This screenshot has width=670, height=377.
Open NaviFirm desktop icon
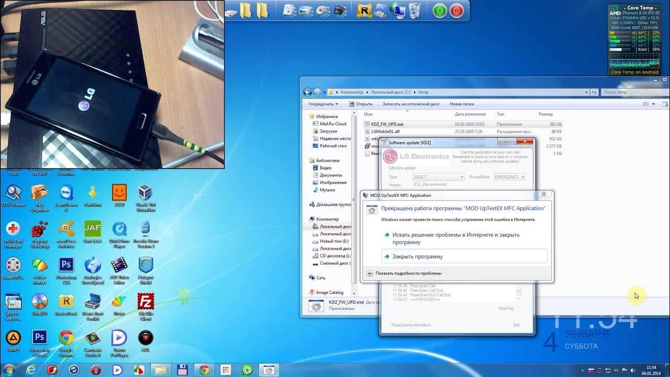(x=93, y=196)
